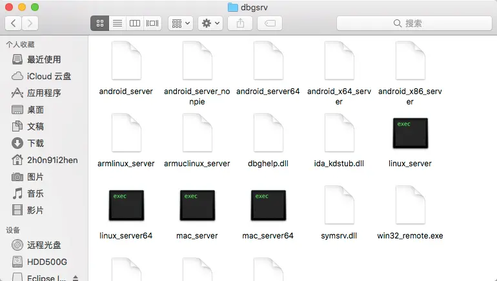Click the Share toolbar button
This screenshot has height=281, width=497.
(240, 23)
